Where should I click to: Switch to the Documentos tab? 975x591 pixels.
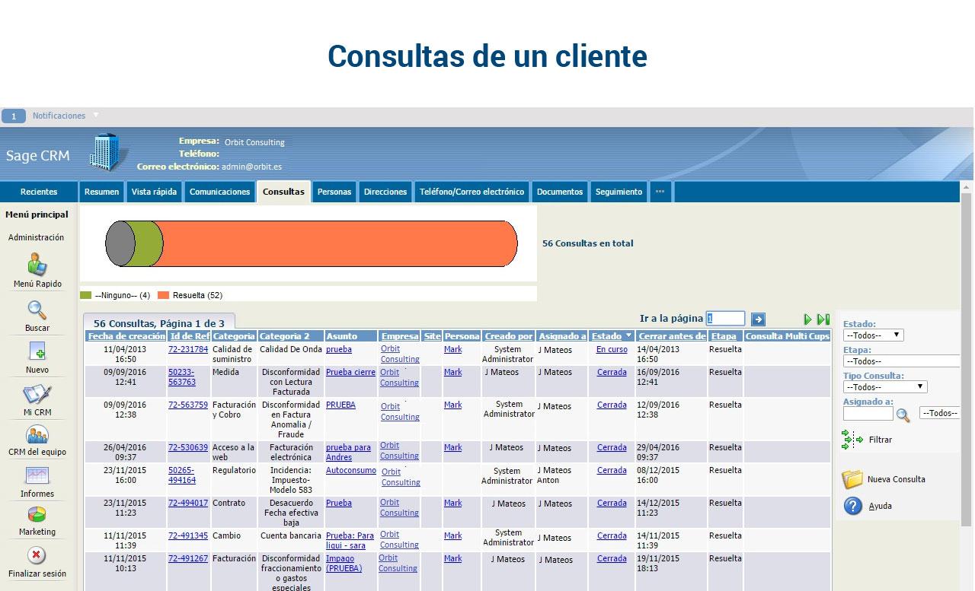pyautogui.click(x=560, y=192)
